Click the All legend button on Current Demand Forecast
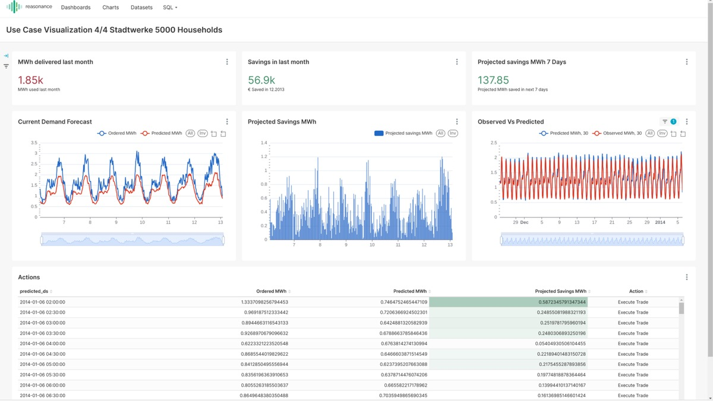713x401 pixels. click(x=190, y=134)
